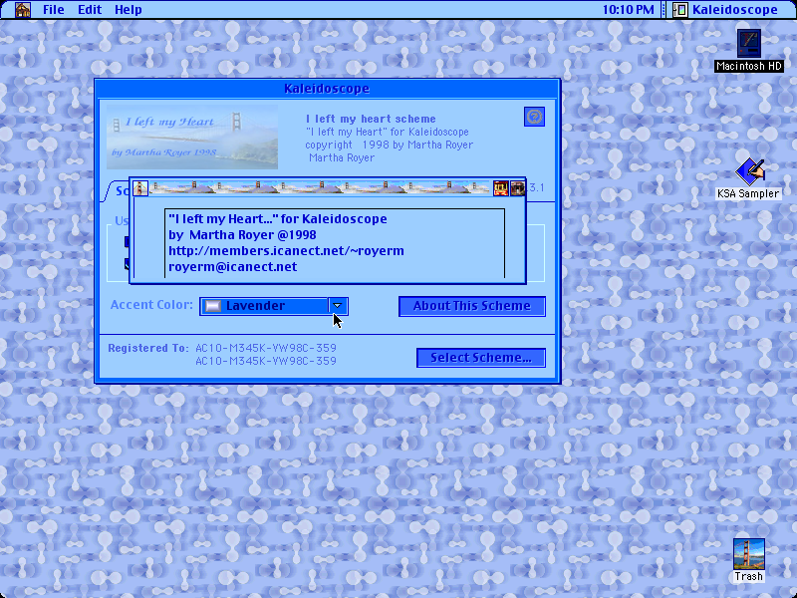Click the Select Scheme... button
797x598 pixels.
[481, 358]
